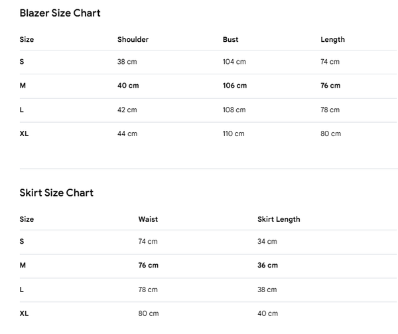Viewport: 398px width, 334px height.
Task: Click the skirt size S row label
Action: [22, 241]
